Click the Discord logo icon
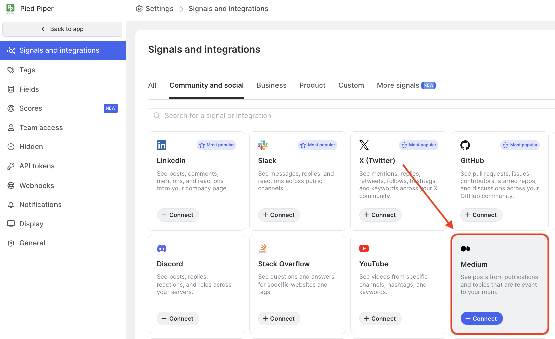Image resolution: width=555 pixels, height=339 pixels. [x=162, y=249]
